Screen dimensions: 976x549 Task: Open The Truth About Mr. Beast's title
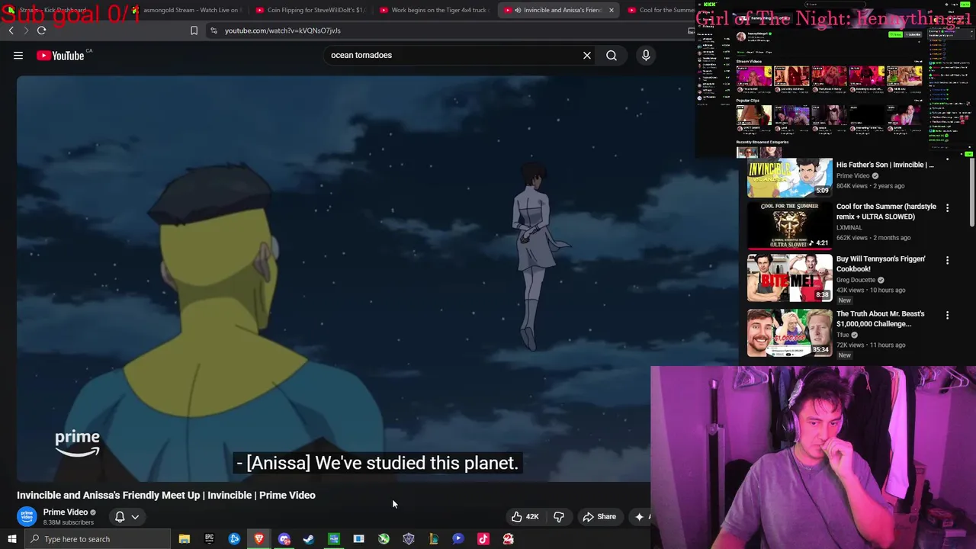pyautogui.click(x=881, y=319)
